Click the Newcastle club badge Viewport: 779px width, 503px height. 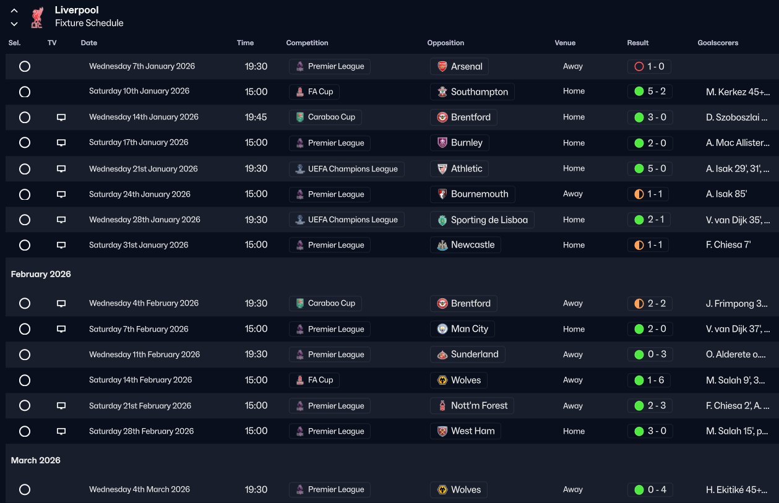pyautogui.click(x=442, y=245)
